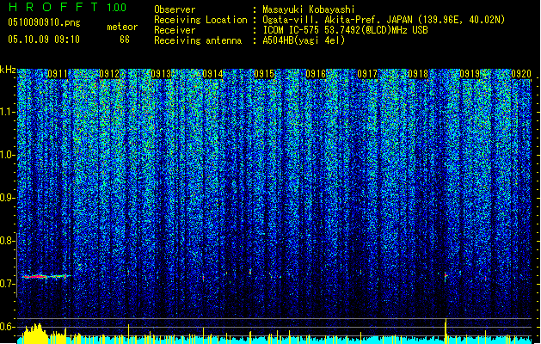This screenshot has width=541, height=344.
Task: Select the filename 0510090910.png
Action: click(x=44, y=22)
